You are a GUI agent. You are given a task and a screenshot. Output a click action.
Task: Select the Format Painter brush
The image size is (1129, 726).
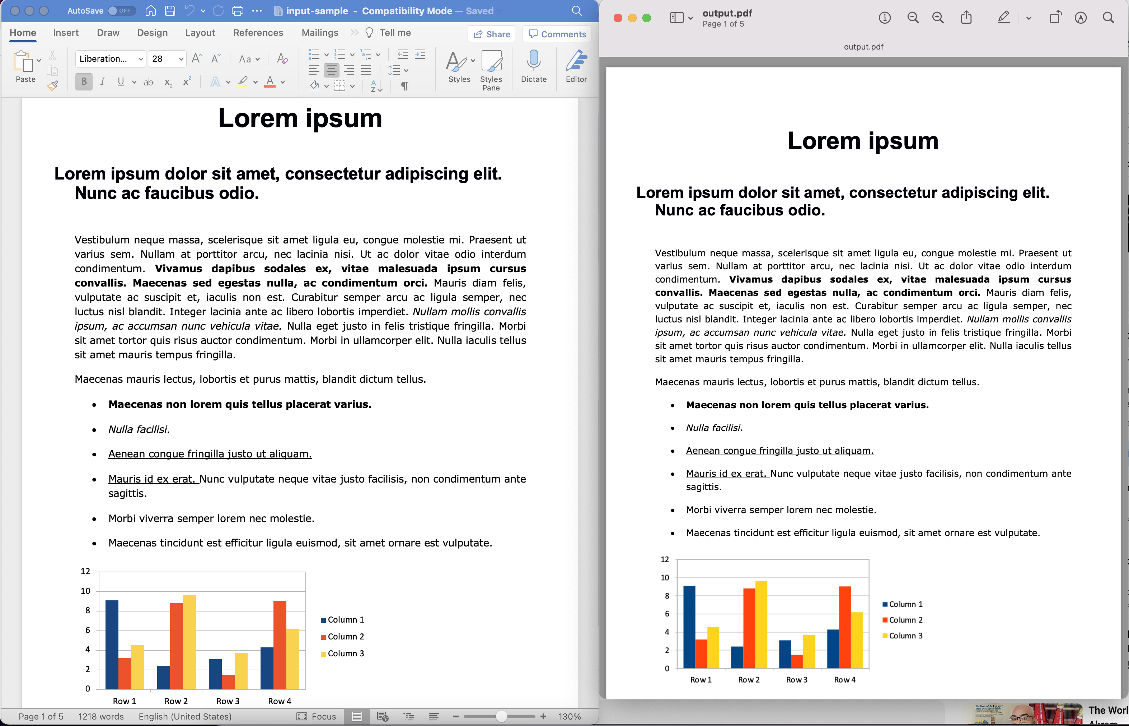(x=53, y=85)
